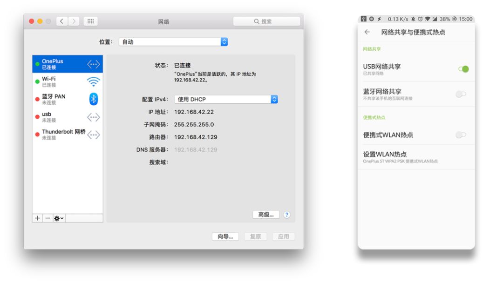
Task: Click the 应用 apply button
Action: 283,236
